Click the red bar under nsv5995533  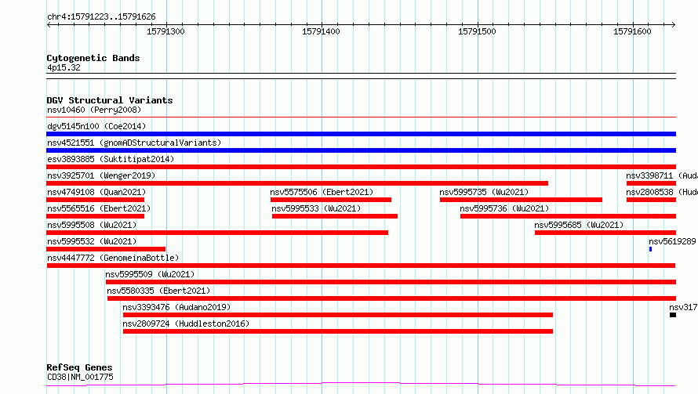coord(335,216)
